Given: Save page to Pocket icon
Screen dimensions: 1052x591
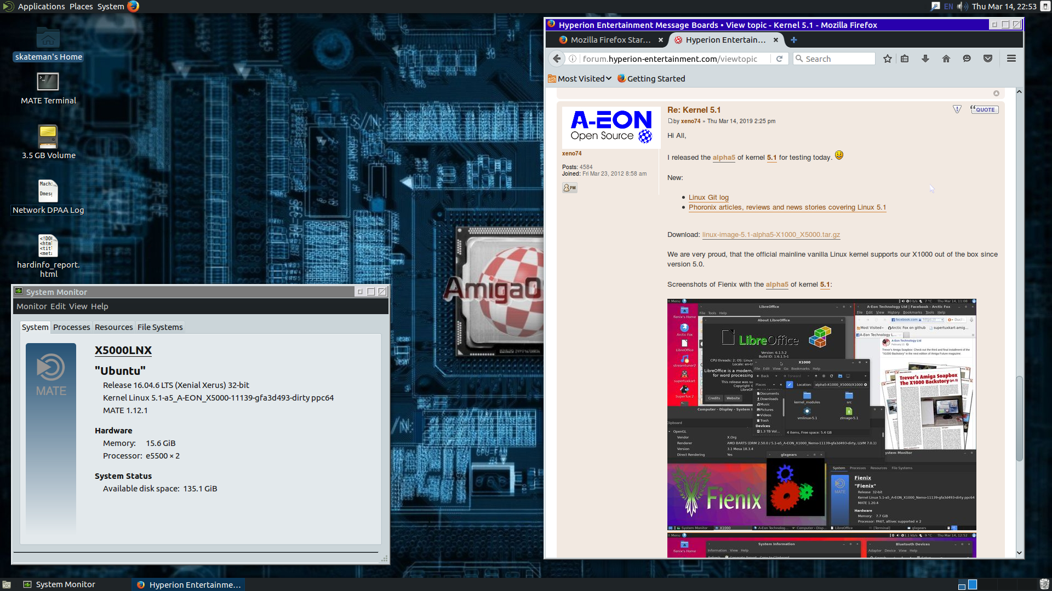Looking at the screenshot, I should tap(988, 59).
